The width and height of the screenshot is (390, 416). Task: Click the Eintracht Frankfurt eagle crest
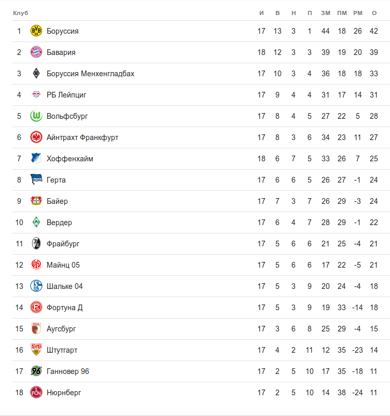tap(36, 137)
